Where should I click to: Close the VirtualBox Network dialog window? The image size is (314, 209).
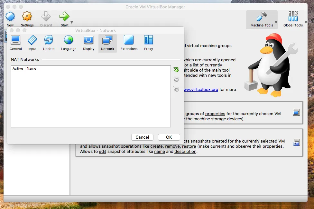[12, 30]
